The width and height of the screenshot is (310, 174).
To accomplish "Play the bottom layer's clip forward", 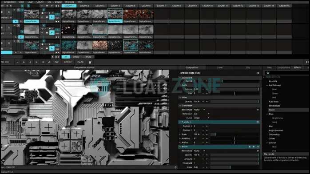I will coord(52,48).
